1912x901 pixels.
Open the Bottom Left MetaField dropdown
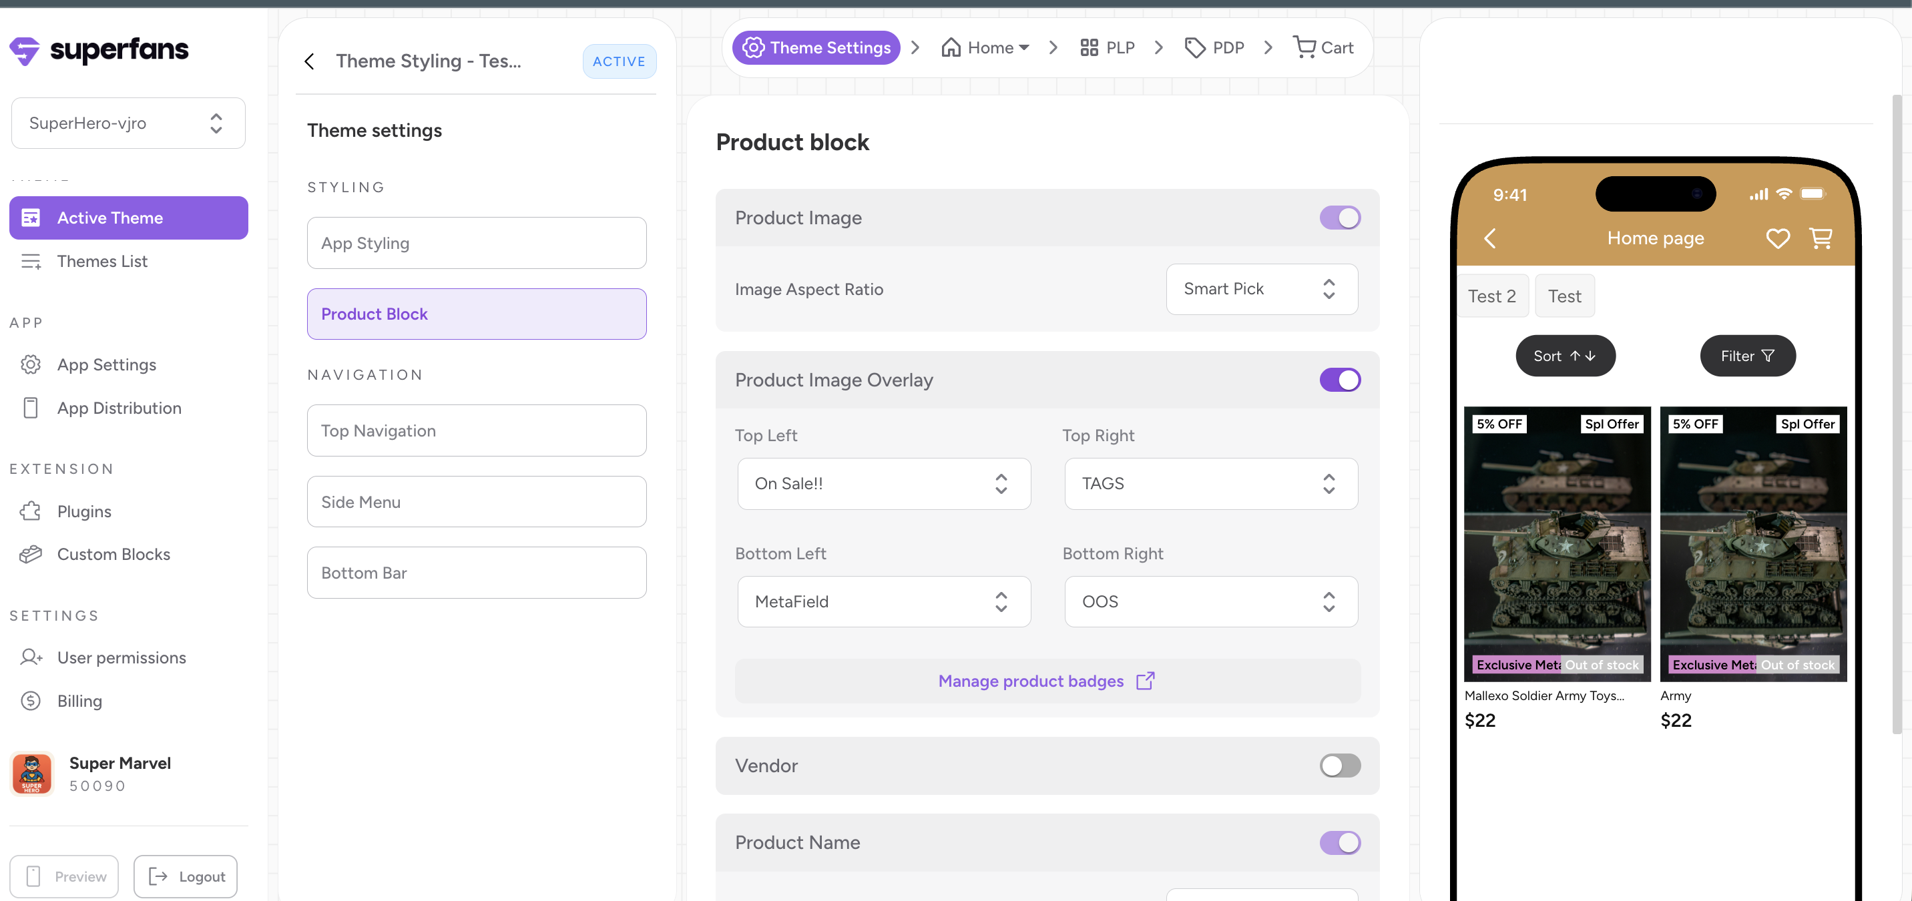(x=883, y=602)
